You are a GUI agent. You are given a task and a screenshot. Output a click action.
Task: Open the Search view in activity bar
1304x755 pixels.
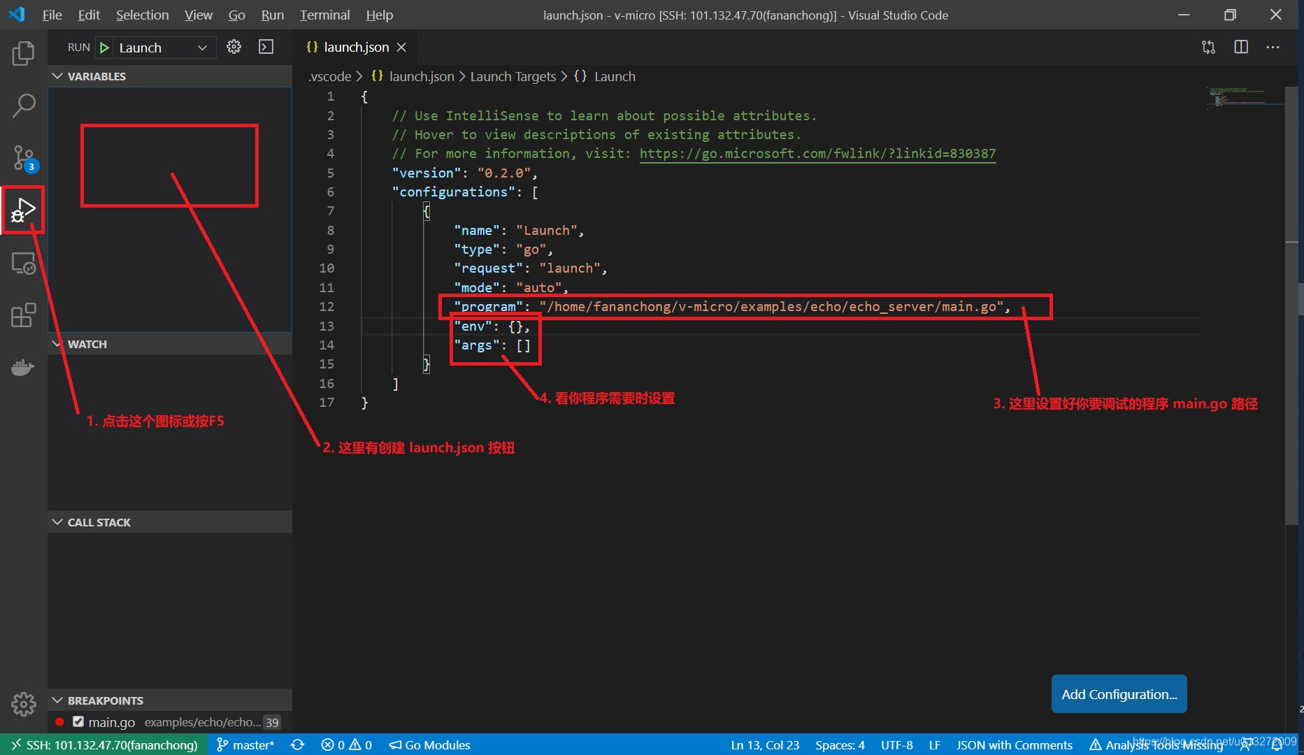23,106
